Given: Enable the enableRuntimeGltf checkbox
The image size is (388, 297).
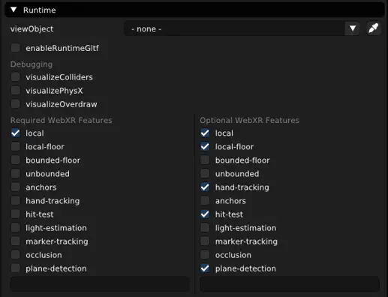Looking at the screenshot, I should coord(16,48).
